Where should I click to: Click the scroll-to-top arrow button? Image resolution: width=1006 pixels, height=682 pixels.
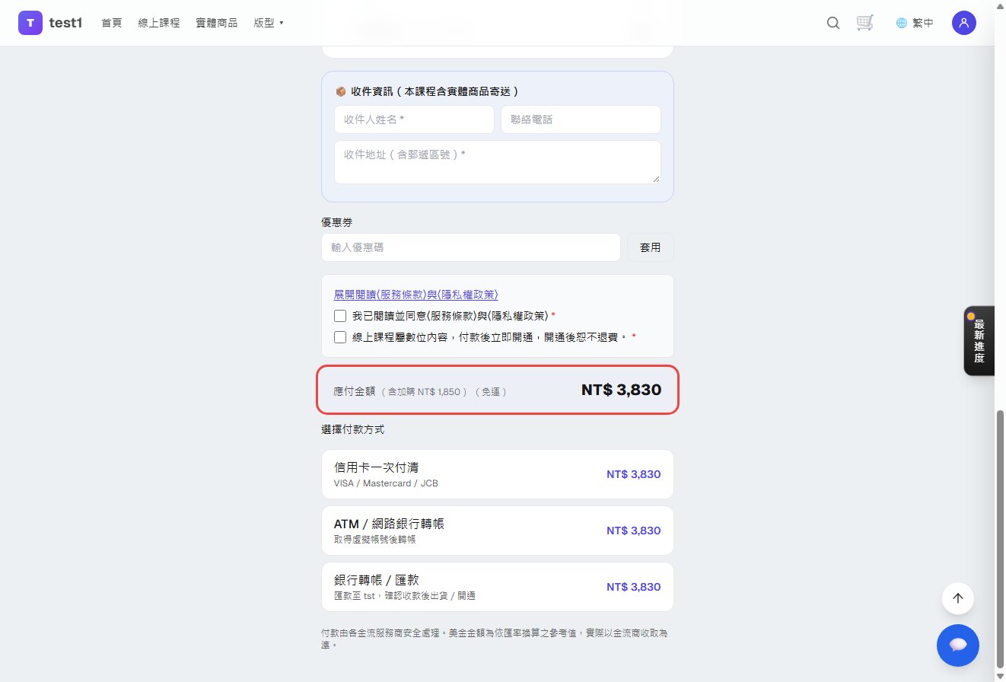pyautogui.click(x=958, y=598)
